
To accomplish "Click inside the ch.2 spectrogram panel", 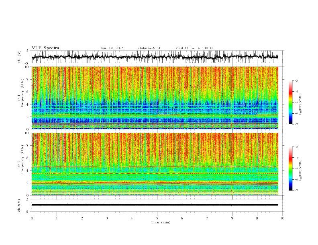I will click(155, 164).
